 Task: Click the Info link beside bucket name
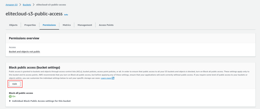[x=66, y=15]
